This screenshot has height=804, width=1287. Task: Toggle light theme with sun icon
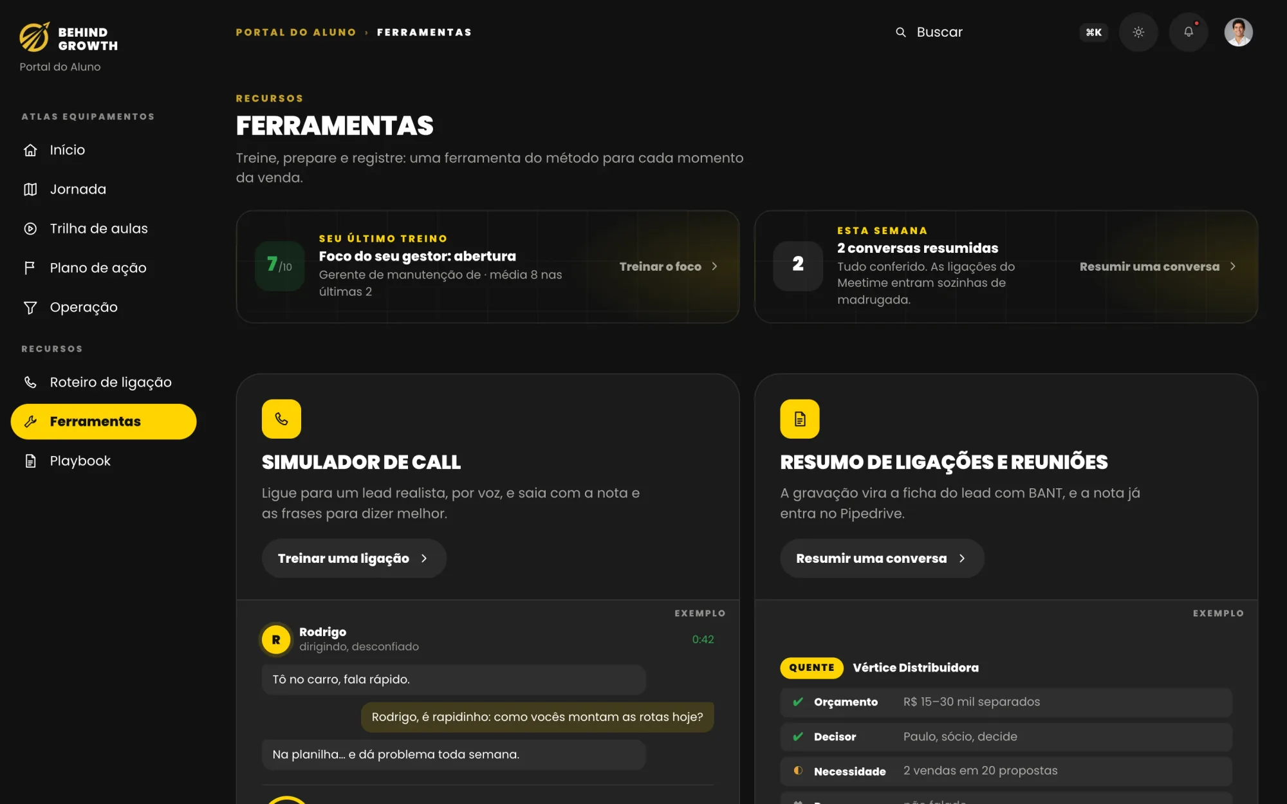[1138, 32]
